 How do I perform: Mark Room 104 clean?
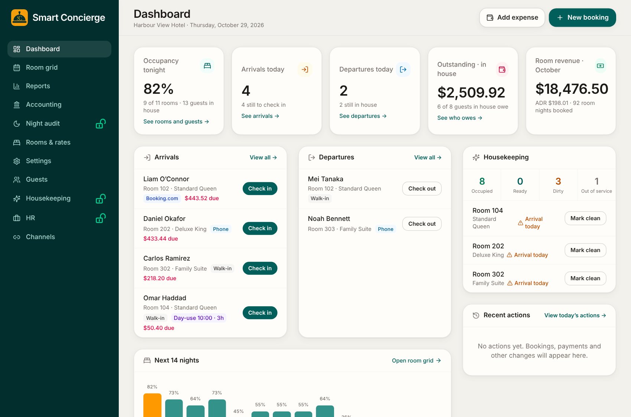pos(585,218)
